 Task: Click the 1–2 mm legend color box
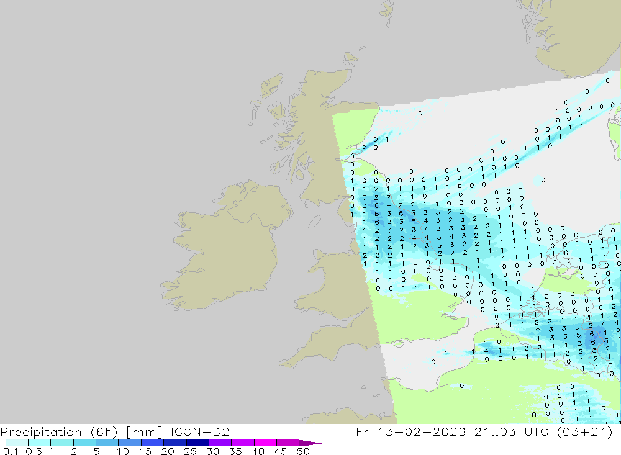point(62,443)
